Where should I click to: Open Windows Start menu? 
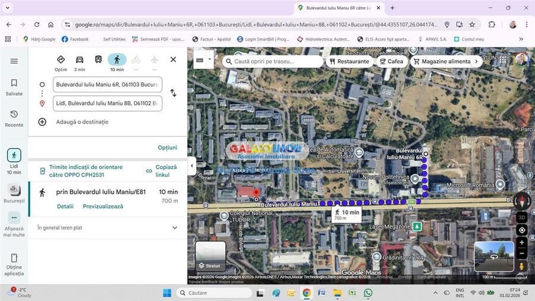click(167, 293)
